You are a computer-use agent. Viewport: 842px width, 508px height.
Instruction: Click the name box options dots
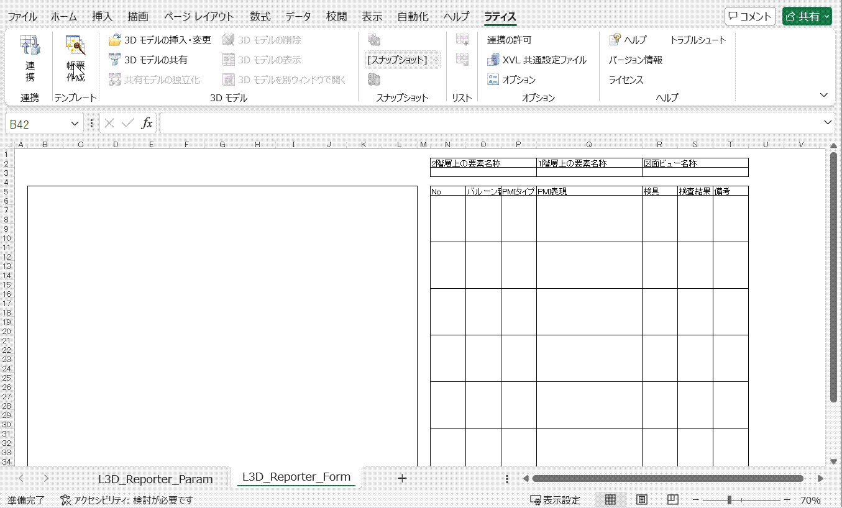pos(92,123)
